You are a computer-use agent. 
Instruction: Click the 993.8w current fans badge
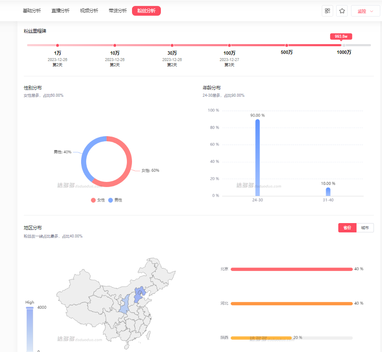(x=341, y=36)
